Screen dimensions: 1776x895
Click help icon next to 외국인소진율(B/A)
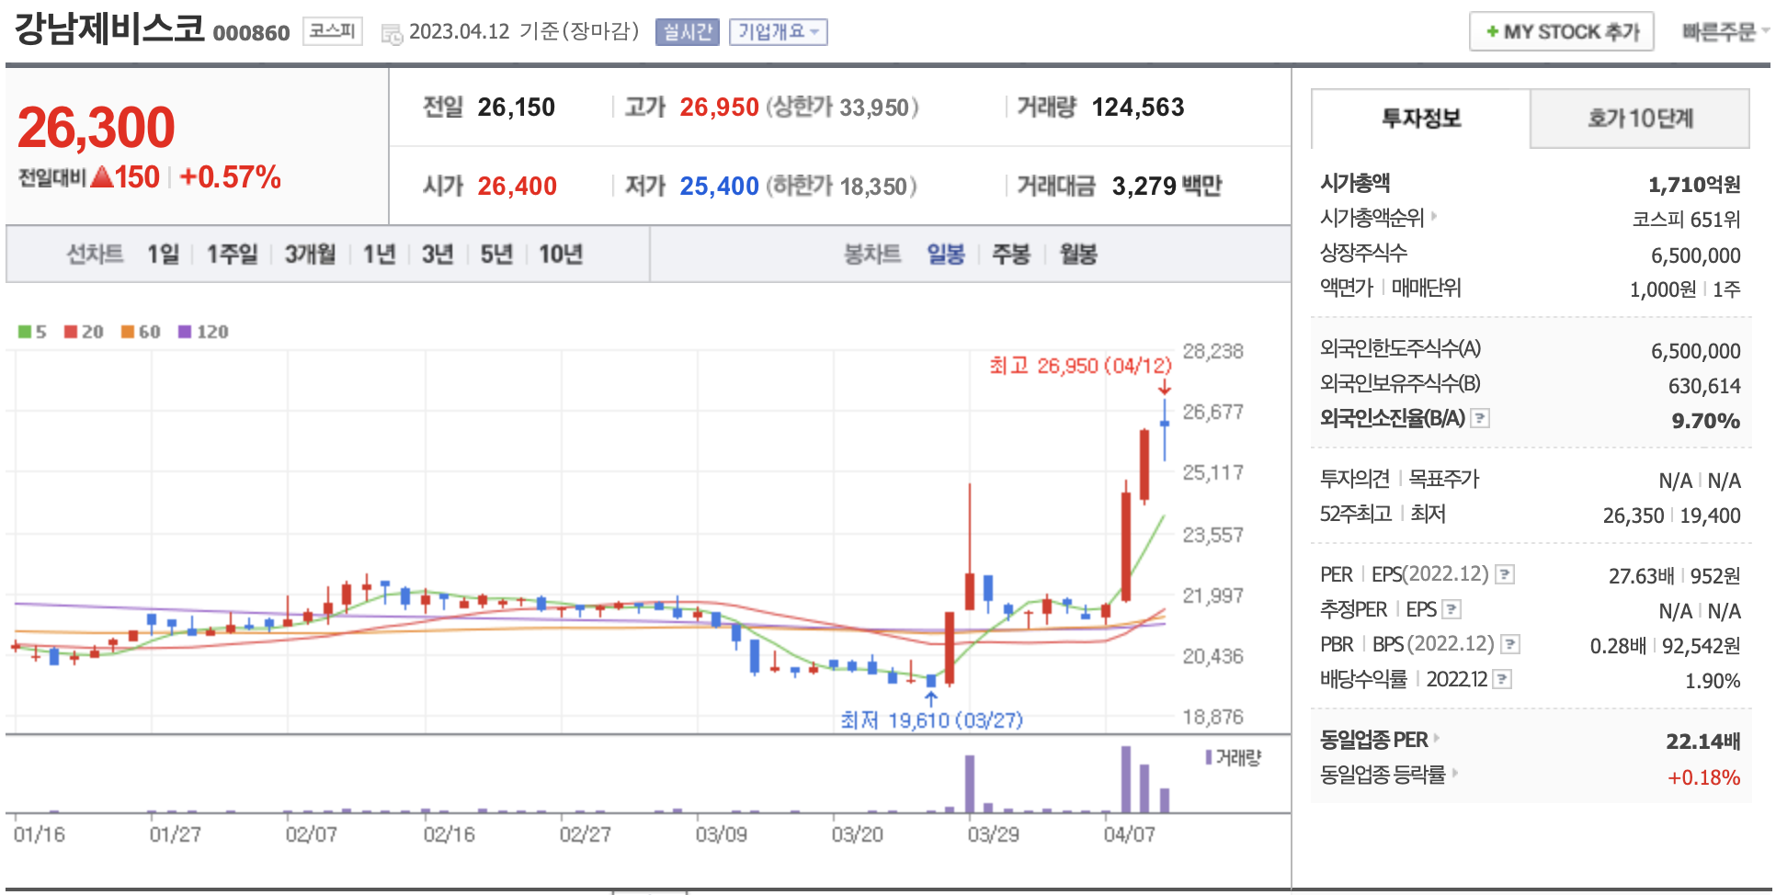tap(1479, 419)
